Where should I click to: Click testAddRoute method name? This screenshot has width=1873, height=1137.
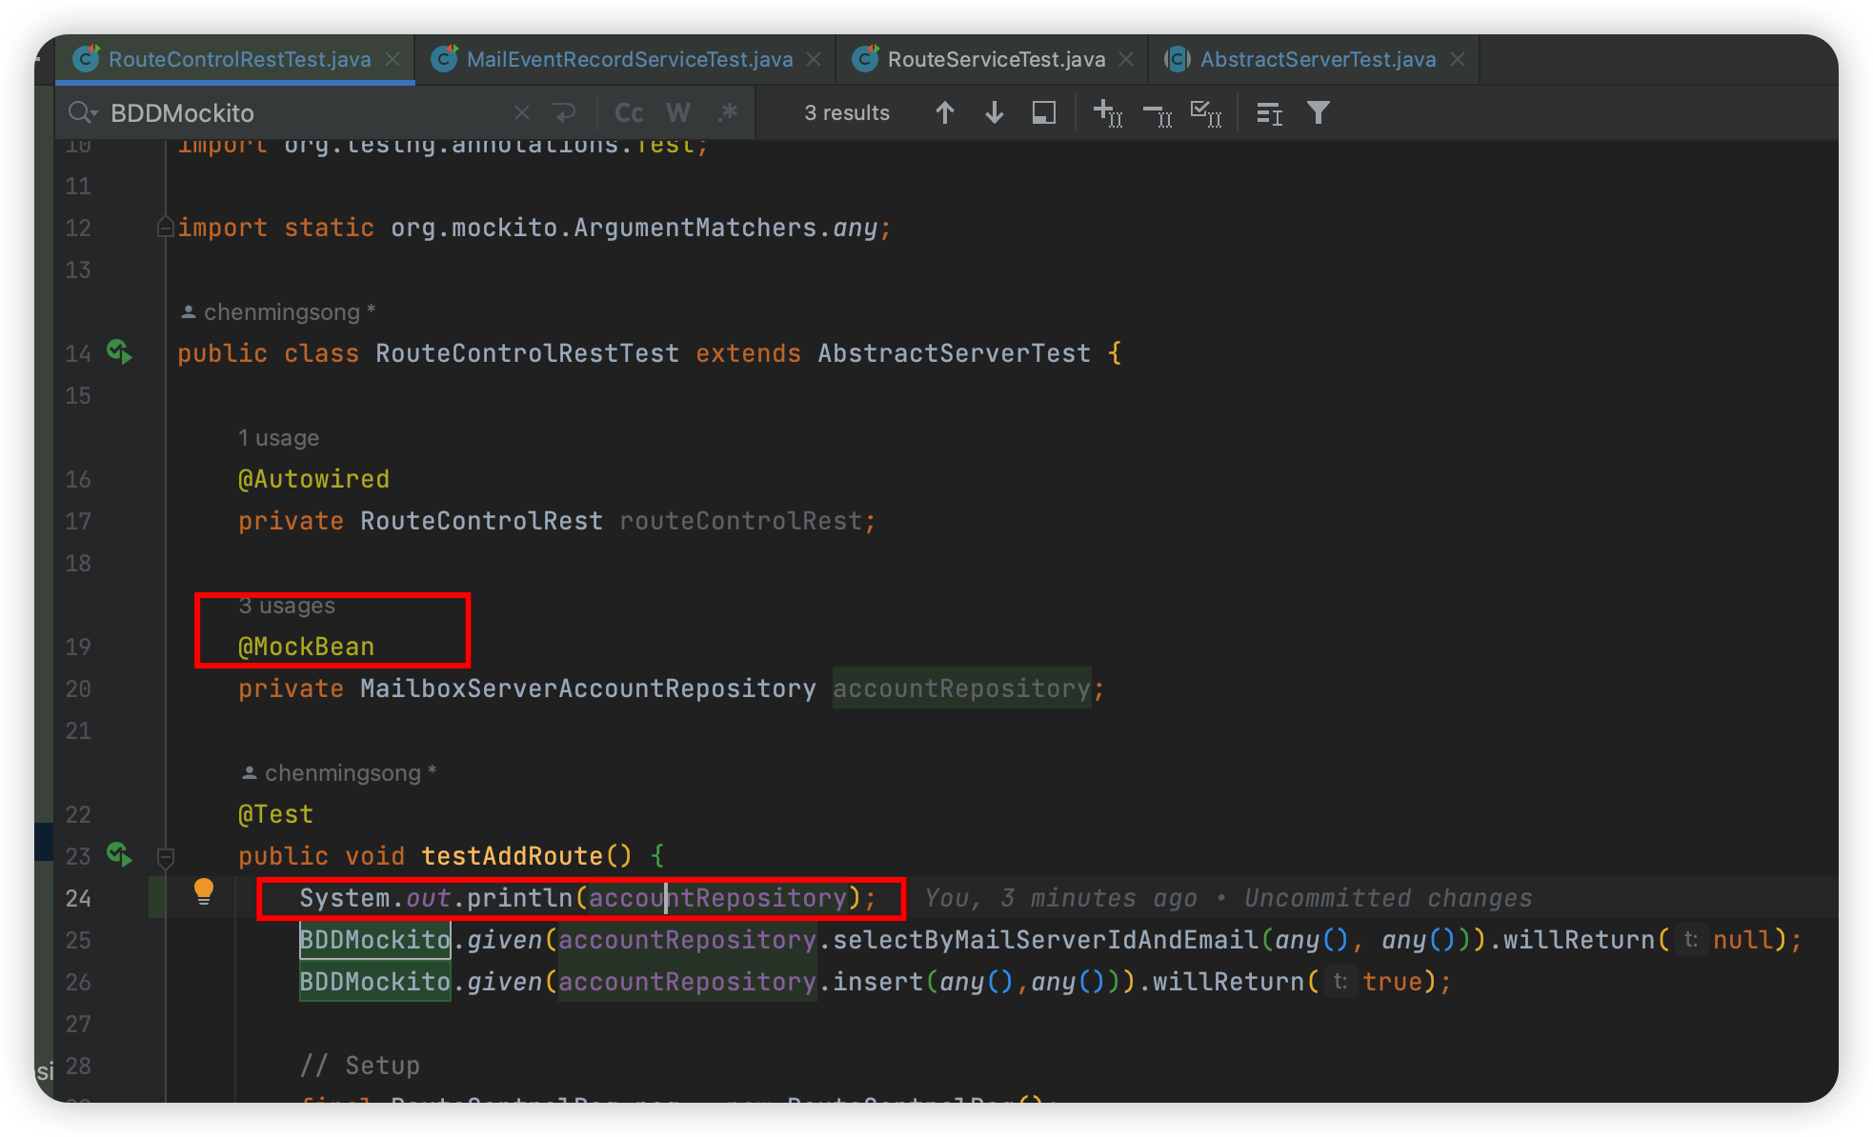click(512, 856)
